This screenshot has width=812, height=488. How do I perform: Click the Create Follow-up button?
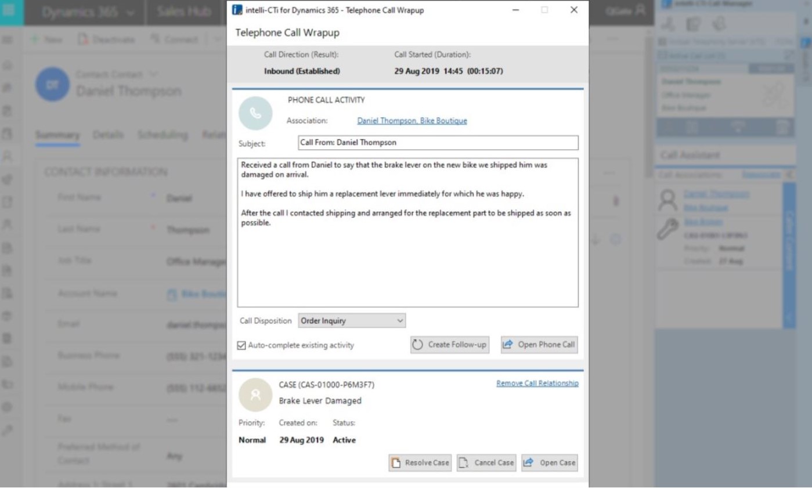[x=450, y=345]
